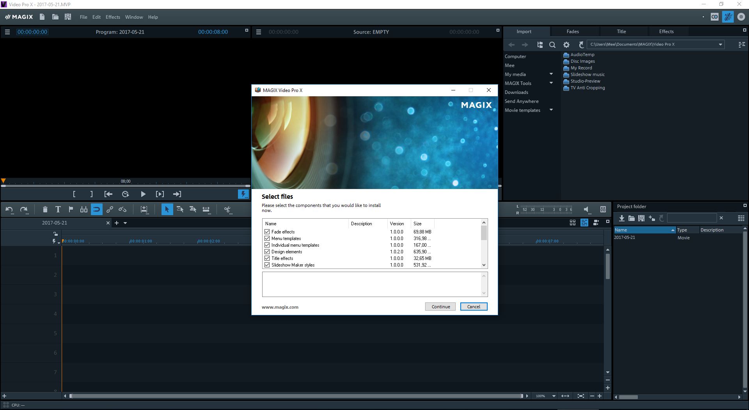
Task: Uncheck Menu templates component
Action: pyautogui.click(x=267, y=238)
